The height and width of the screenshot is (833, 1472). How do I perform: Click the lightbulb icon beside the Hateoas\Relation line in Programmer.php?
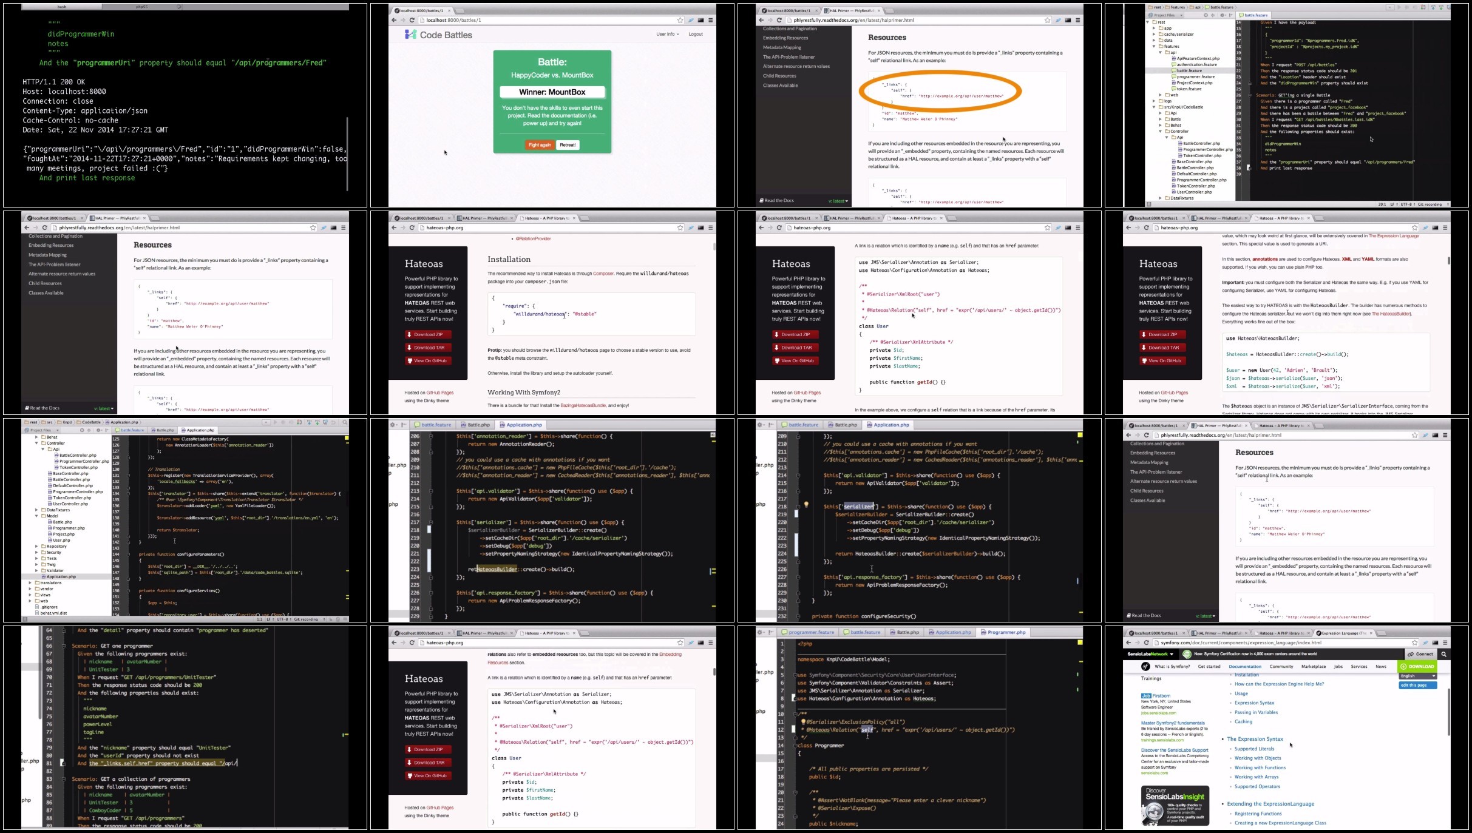tap(803, 722)
